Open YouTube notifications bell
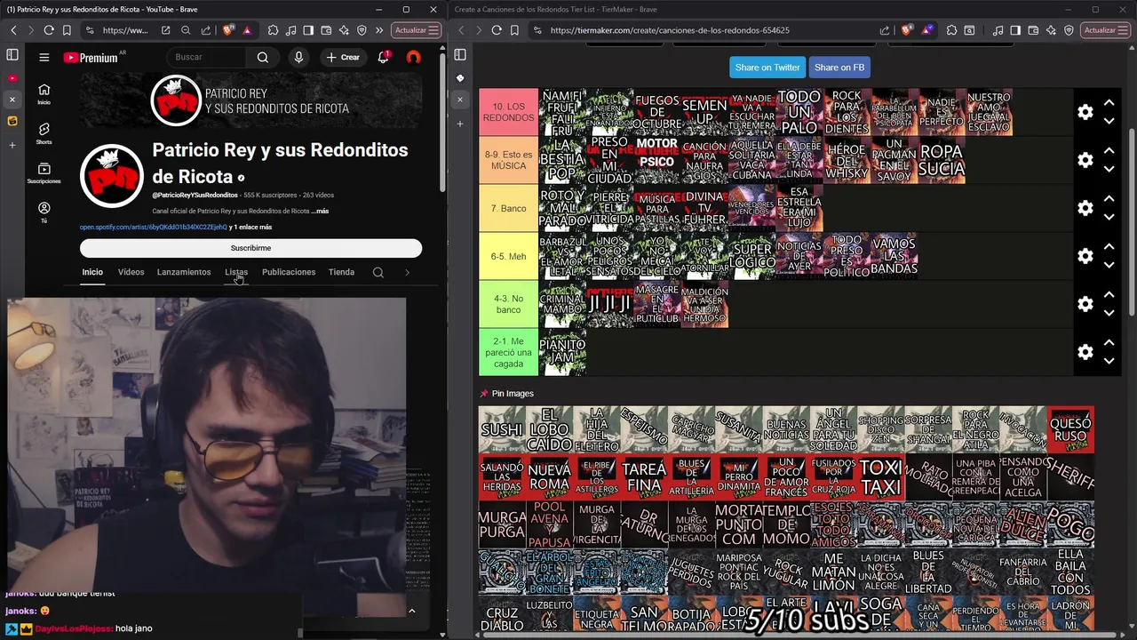1137x640 pixels. tap(384, 57)
